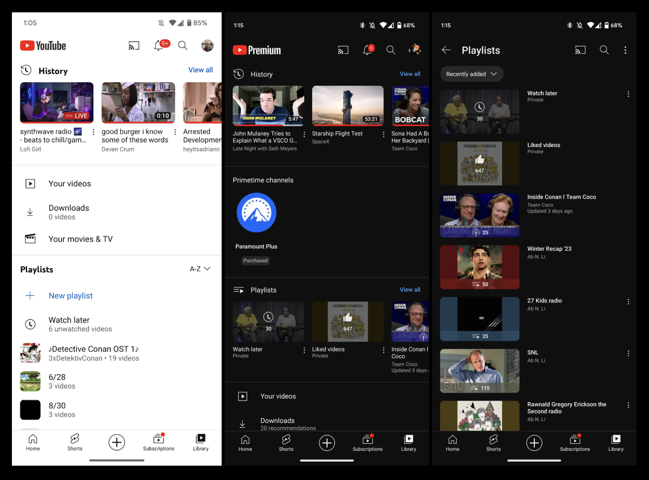Tap View all next to Playlists heading
This screenshot has height=480, width=649.
[x=410, y=290]
